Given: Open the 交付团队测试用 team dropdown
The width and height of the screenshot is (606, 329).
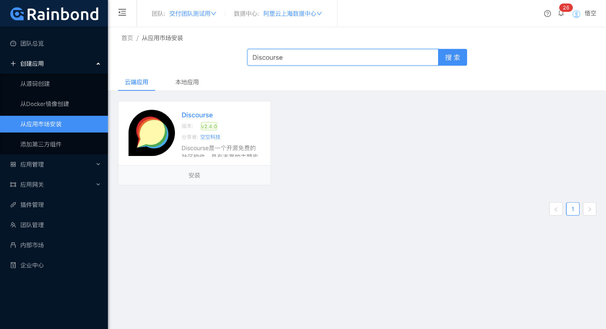Looking at the screenshot, I should point(192,14).
